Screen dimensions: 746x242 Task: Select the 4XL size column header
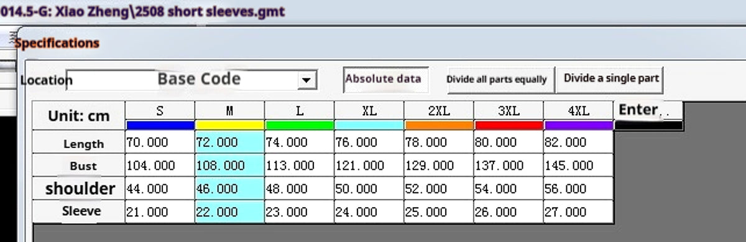tap(578, 111)
